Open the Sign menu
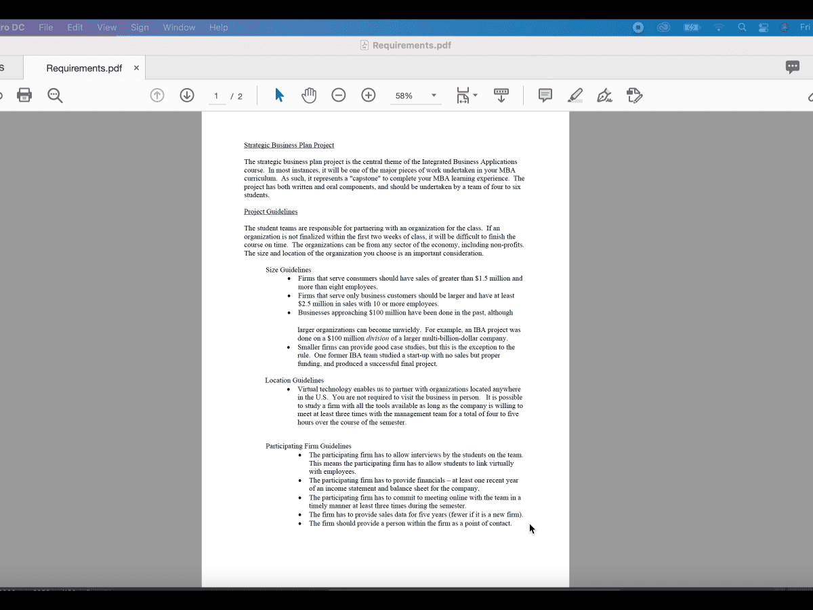813x610 pixels. point(140,27)
